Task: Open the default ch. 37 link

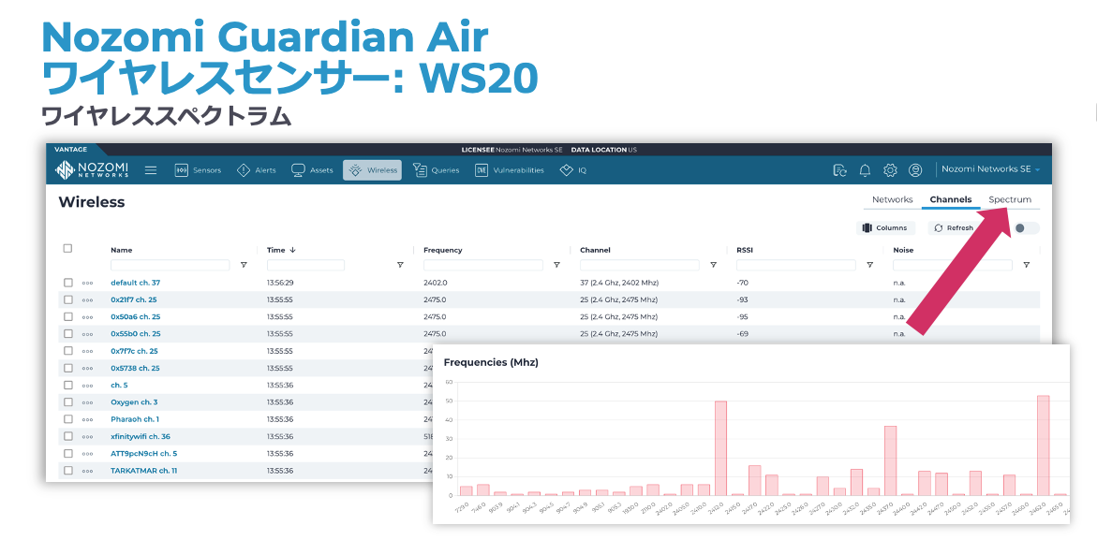Action: click(136, 283)
